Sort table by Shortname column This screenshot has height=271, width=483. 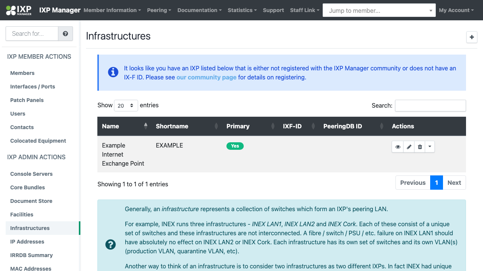[x=186, y=126]
